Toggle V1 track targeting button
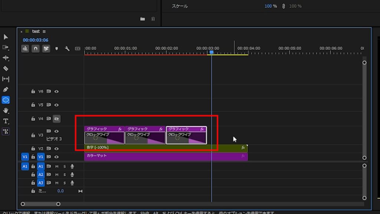Screen dimensions: 380x214 coord(41,157)
